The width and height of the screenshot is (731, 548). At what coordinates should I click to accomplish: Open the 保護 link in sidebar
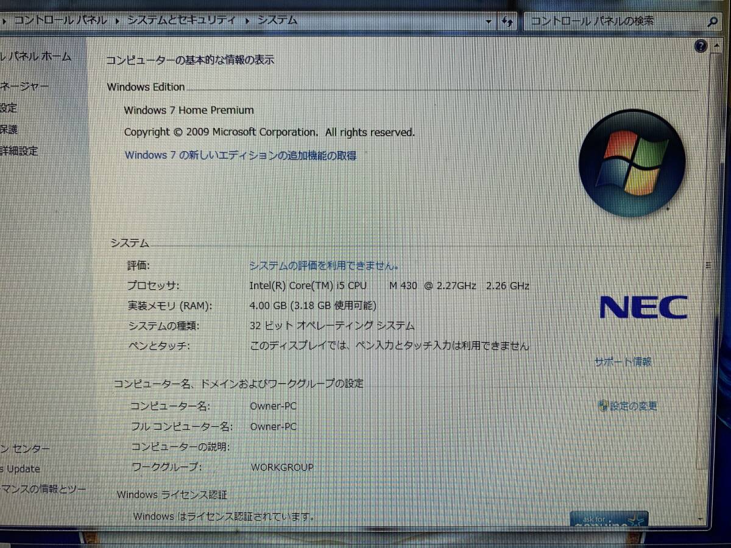[x=9, y=129]
